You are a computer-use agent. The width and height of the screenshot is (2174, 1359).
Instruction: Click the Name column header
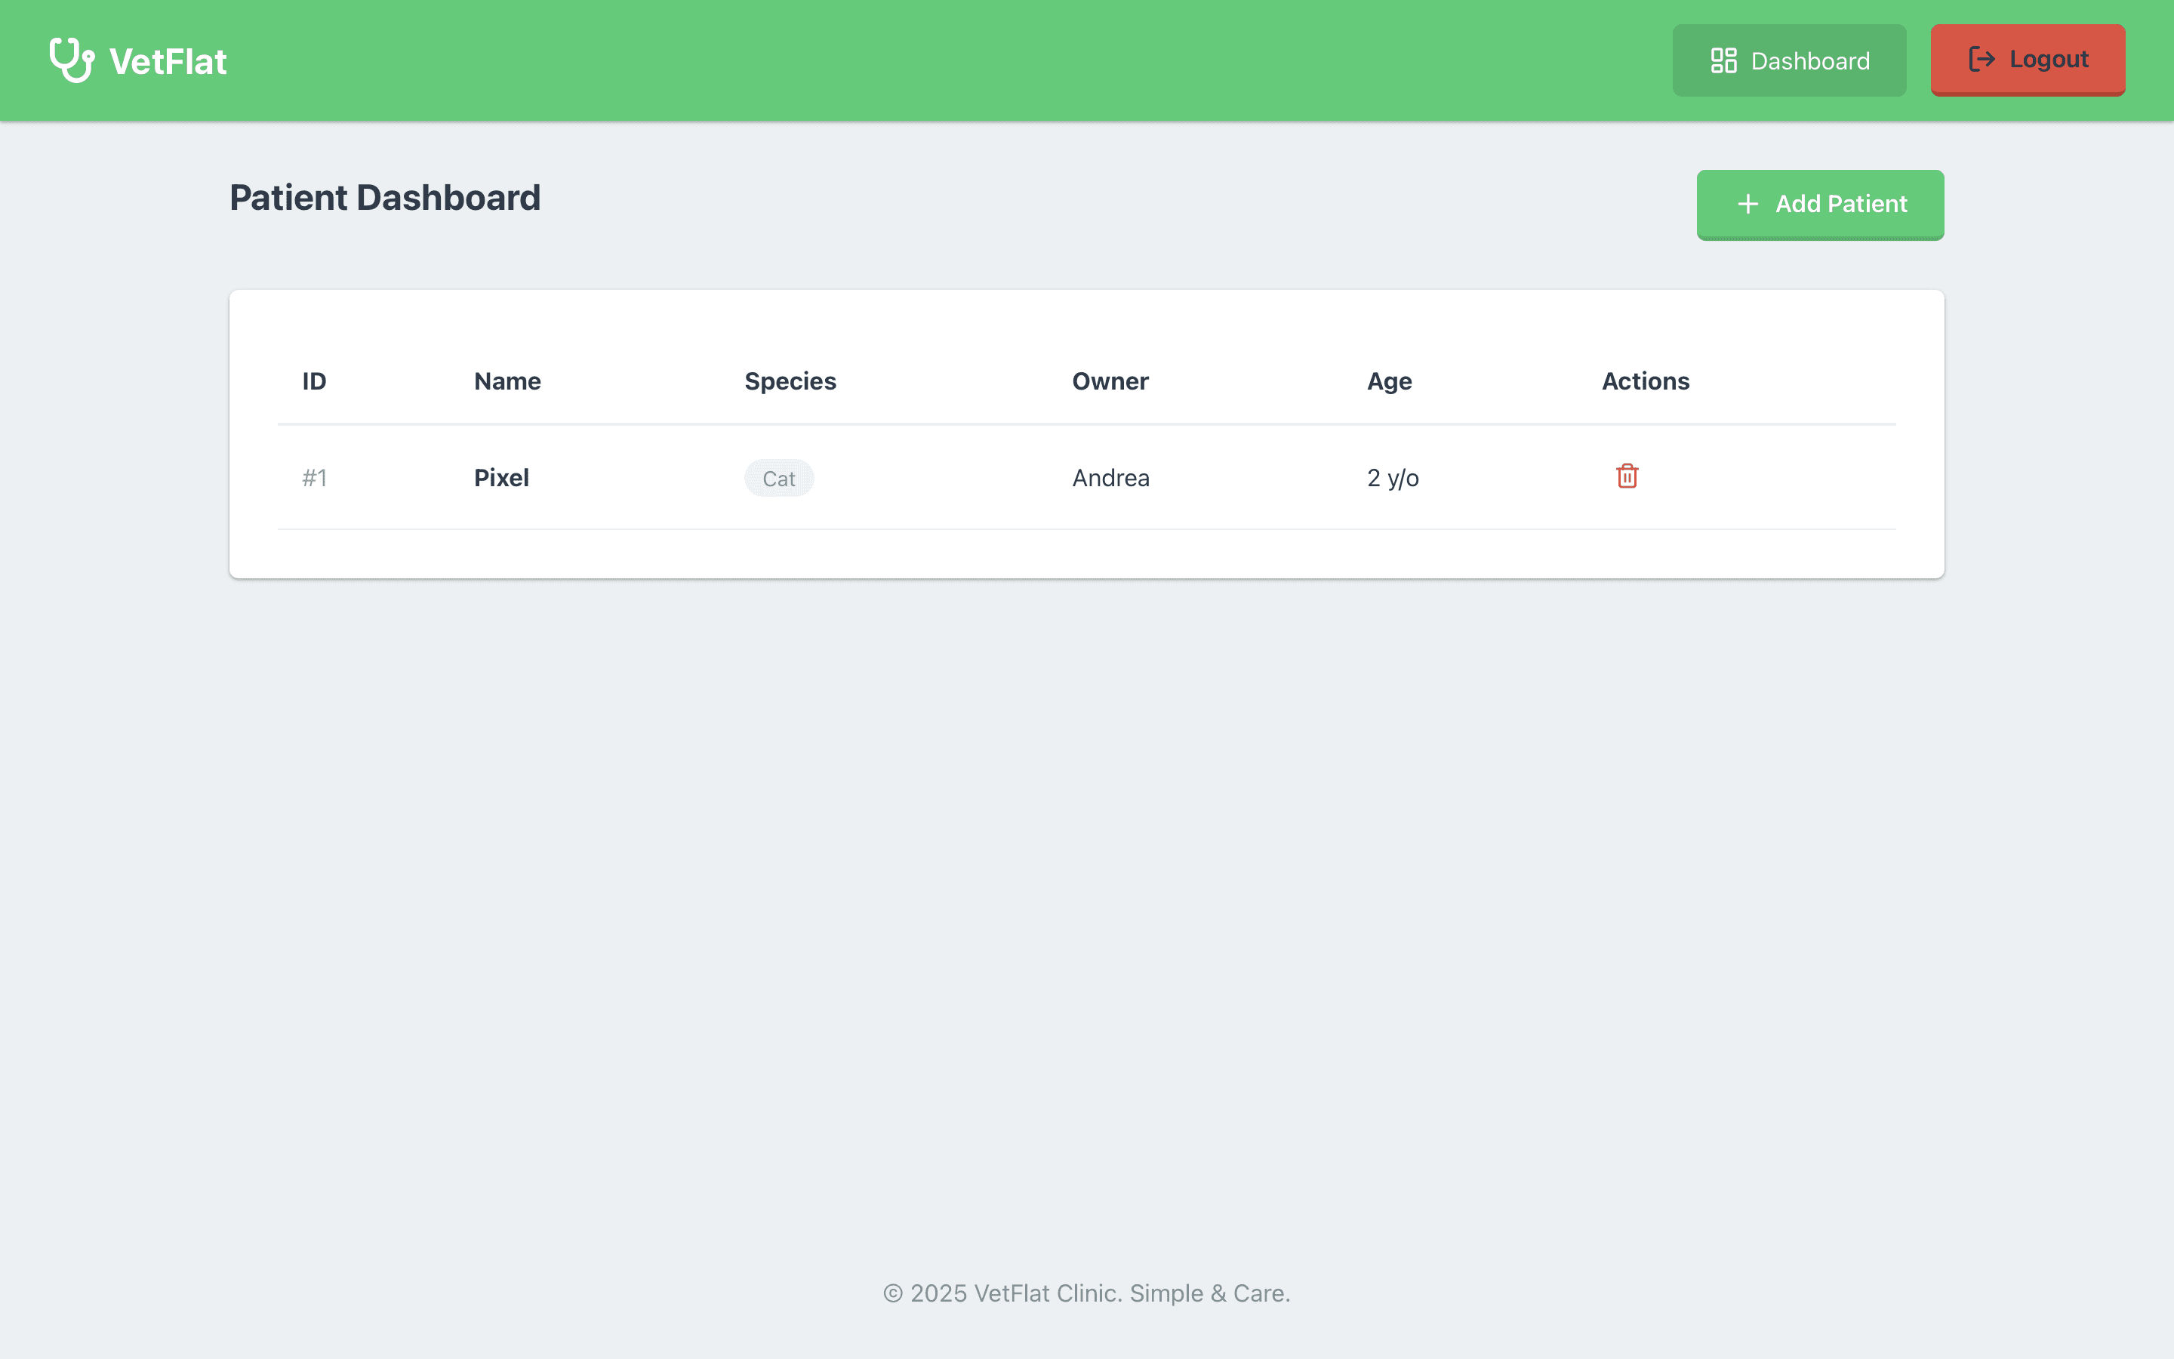click(507, 381)
